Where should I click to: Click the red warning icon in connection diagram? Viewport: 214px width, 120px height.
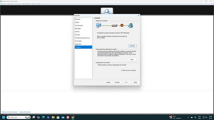tap(122, 25)
